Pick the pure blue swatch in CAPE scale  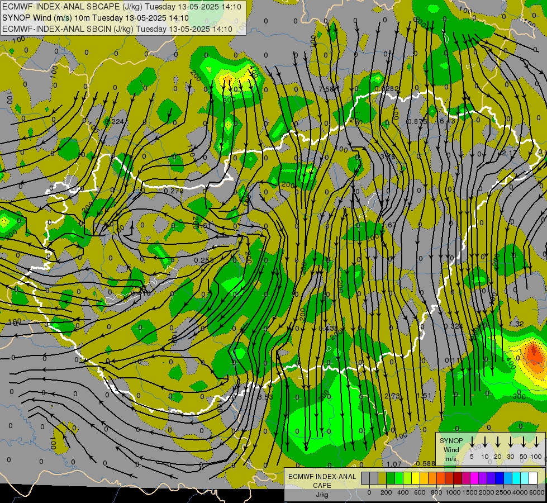500,478
